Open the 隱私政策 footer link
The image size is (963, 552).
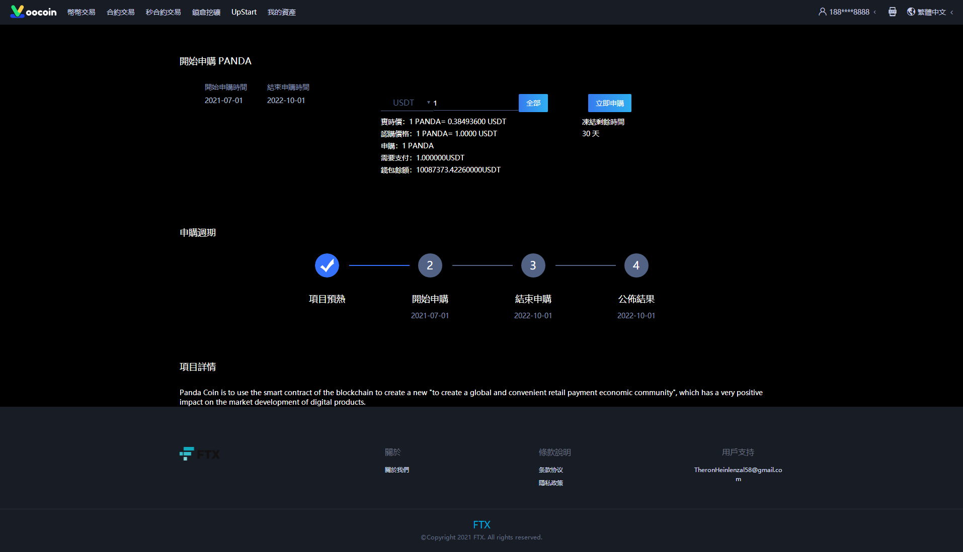[550, 483]
